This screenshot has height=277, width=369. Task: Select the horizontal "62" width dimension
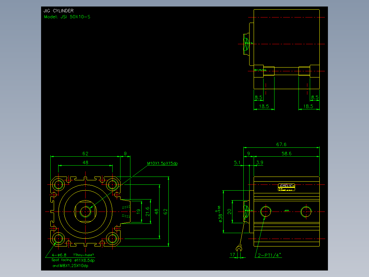tap(85, 154)
